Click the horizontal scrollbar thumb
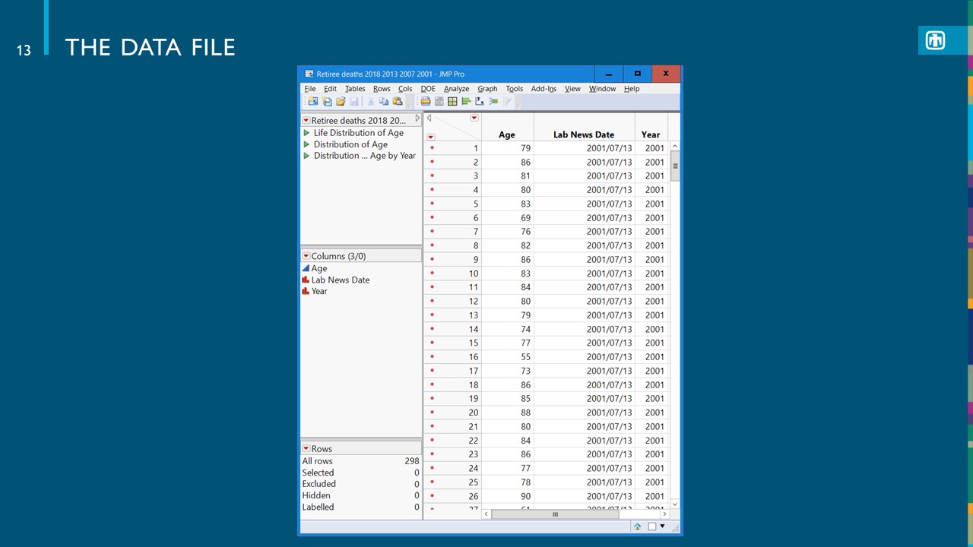 [x=555, y=514]
